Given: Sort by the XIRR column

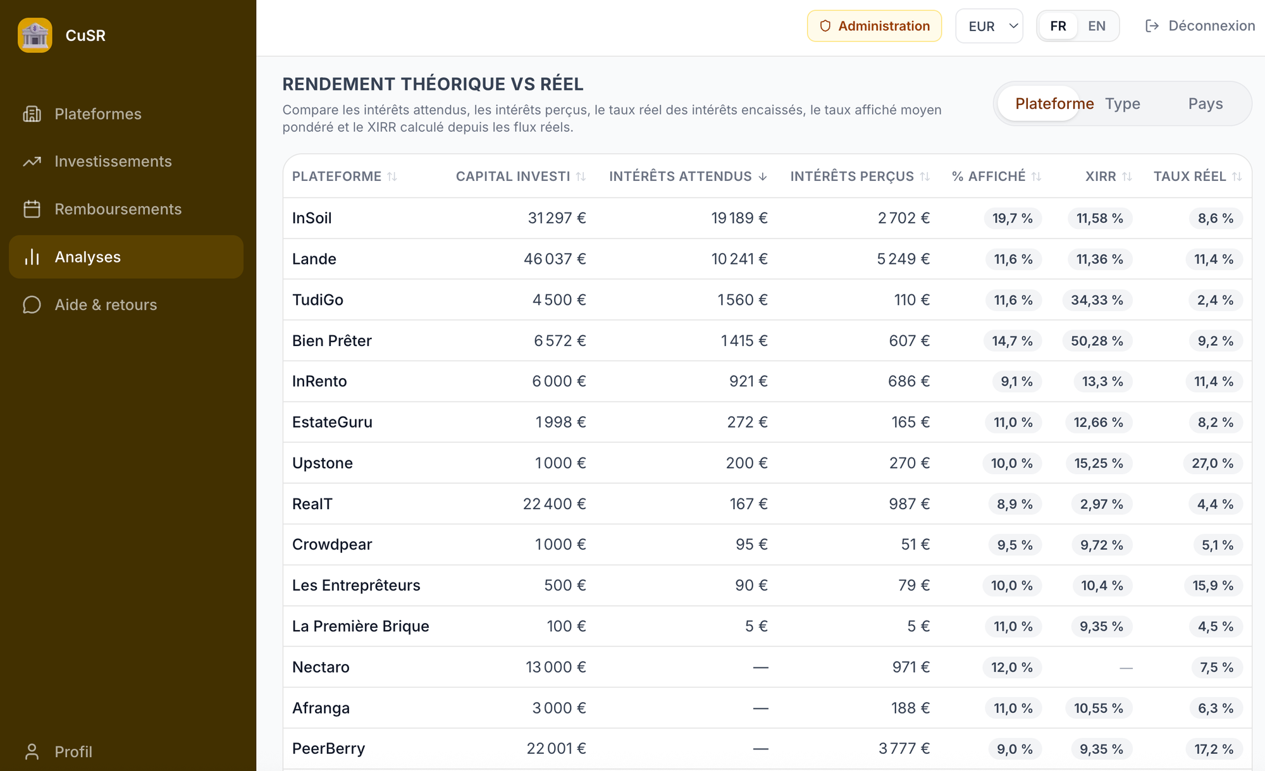Looking at the screenshot, I should pyautogui.click(x=1108, y=176).
